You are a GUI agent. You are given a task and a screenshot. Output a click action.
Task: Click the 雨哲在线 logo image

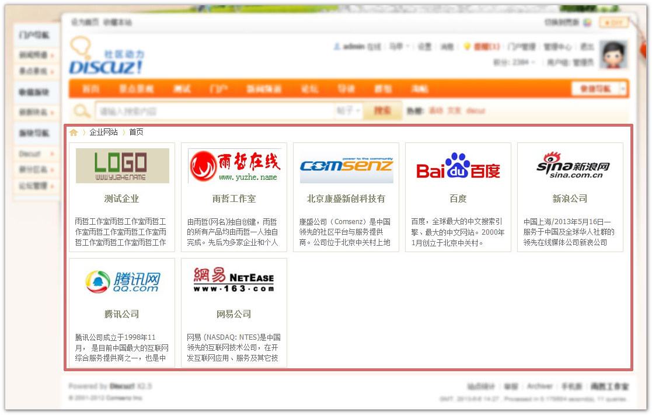pos(235,166)
